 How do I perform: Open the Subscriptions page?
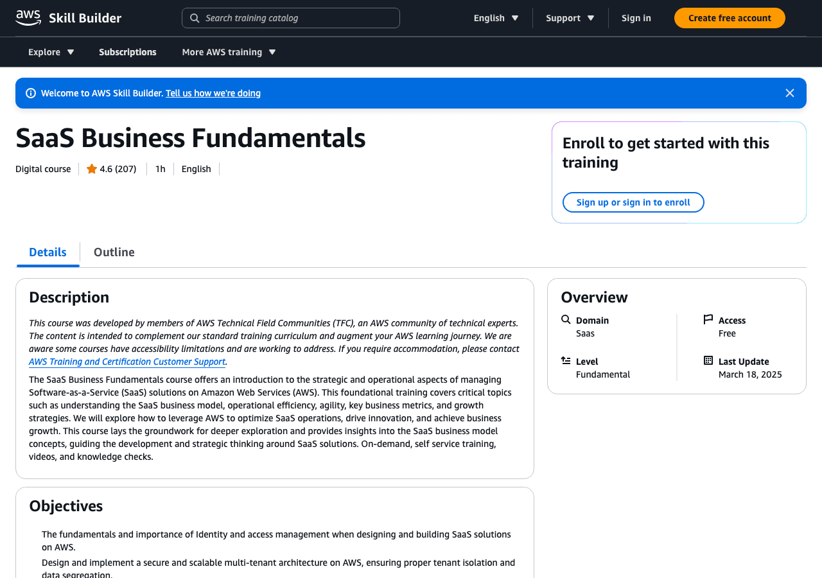(x=128, y=52)
